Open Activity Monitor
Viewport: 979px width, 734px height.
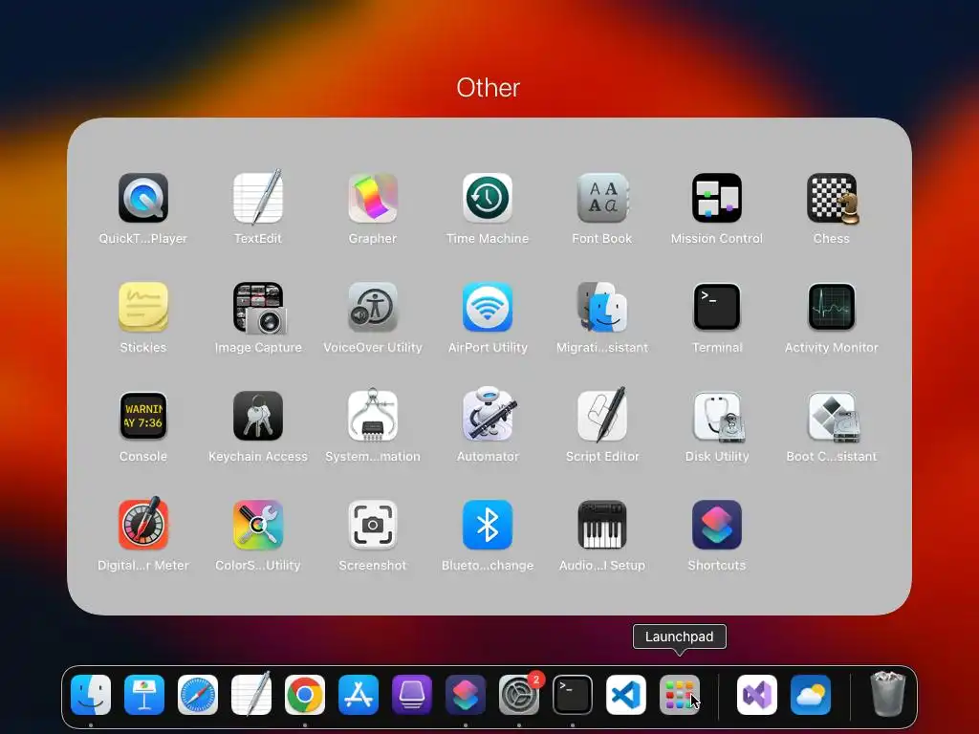coord(832,307)
